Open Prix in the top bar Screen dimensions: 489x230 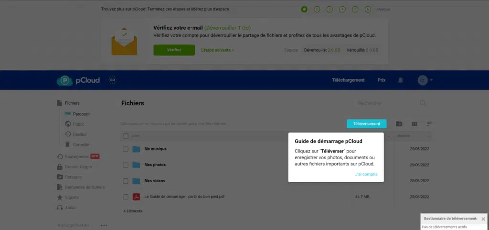coord(382,80)
